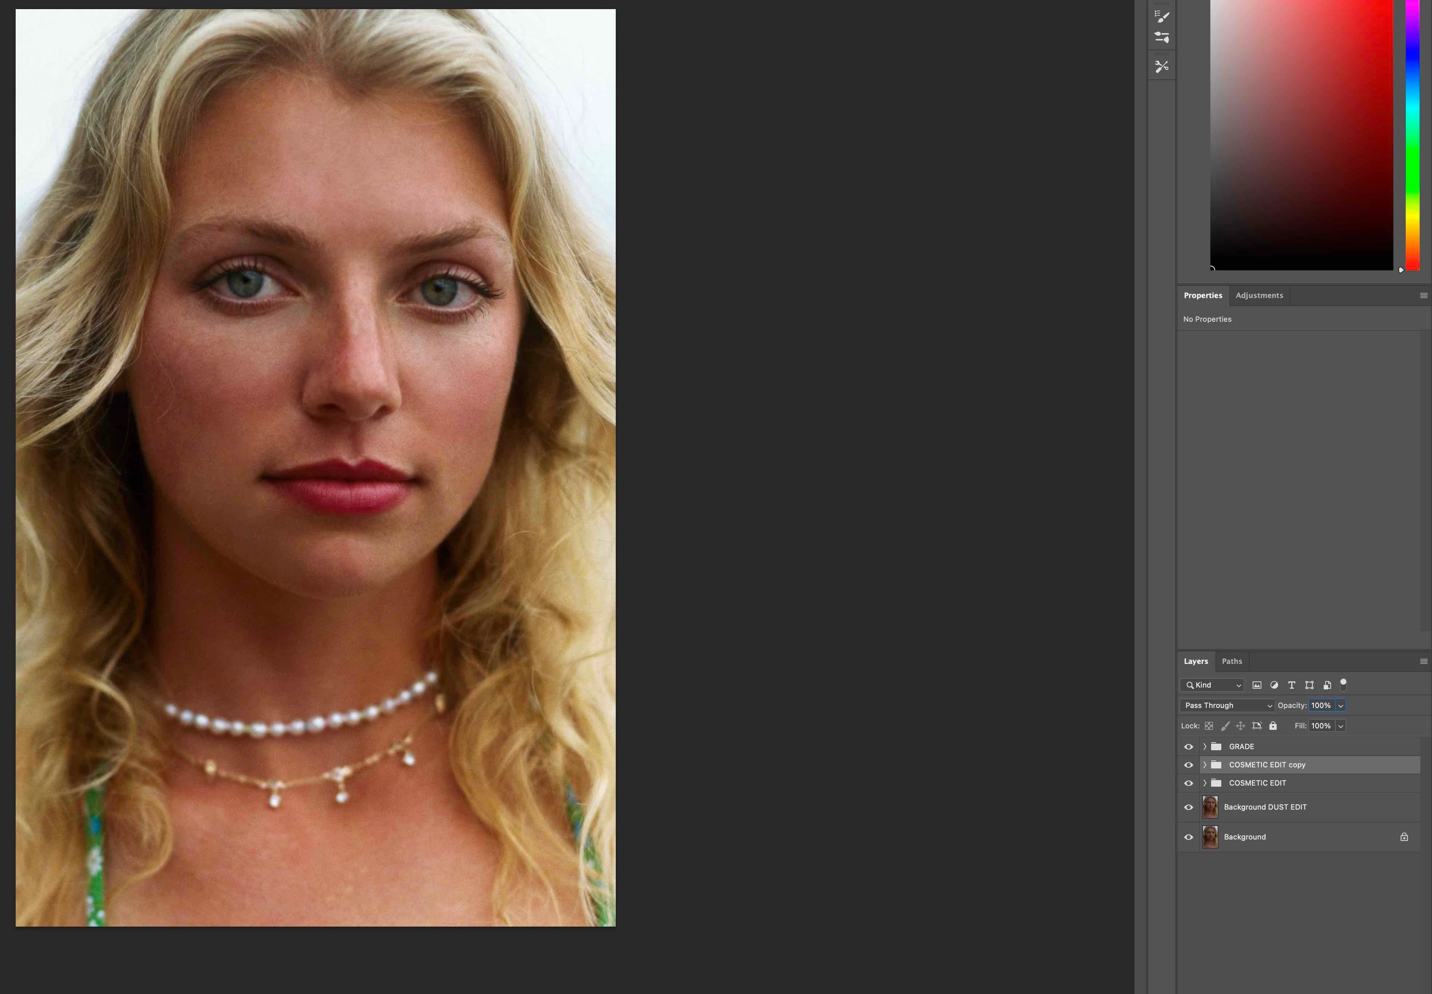Expand the COSMETIC EDIT copy group
1432x994 pixels.
(1205, 765)
